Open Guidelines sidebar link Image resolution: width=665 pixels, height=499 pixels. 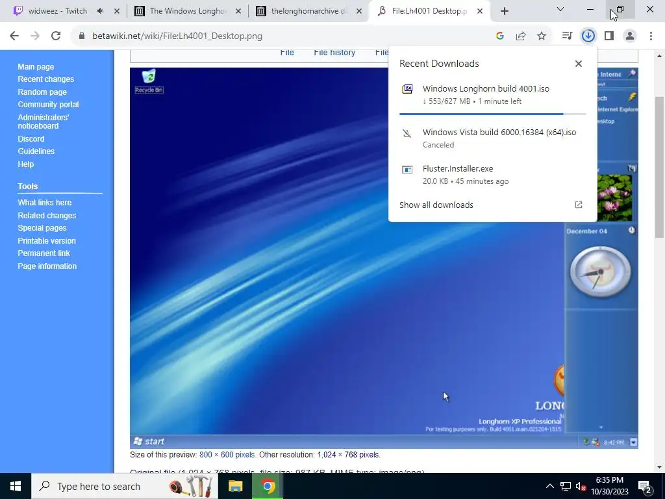(x=36, y=151)
